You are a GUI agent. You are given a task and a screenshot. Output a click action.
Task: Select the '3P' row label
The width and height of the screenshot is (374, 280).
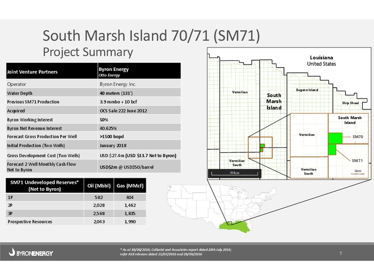coord(10,214)
